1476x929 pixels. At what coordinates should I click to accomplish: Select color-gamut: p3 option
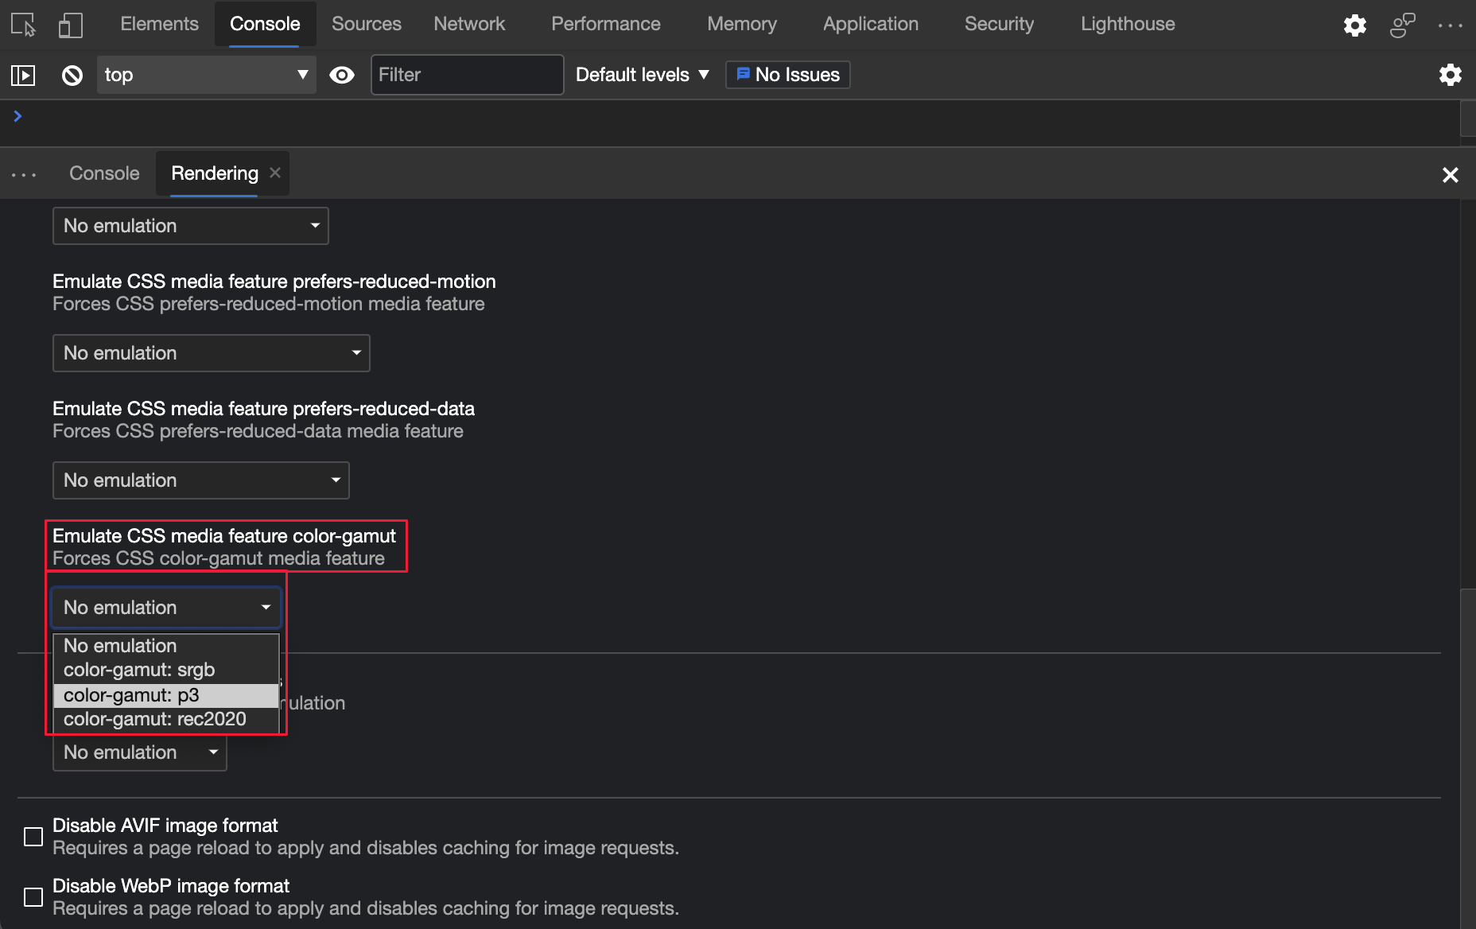(x=166, y=695)
